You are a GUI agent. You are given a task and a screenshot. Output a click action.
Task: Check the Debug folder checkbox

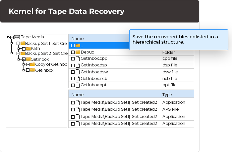(73, 52)
